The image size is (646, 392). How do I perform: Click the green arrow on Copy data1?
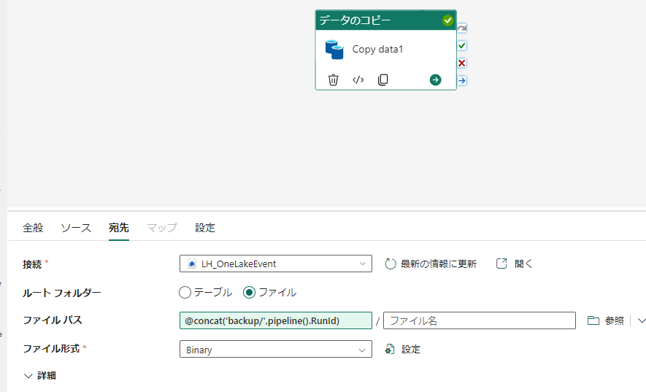tap(435, 80)
